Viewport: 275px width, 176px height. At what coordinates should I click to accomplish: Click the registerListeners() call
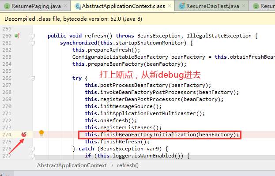123,127
